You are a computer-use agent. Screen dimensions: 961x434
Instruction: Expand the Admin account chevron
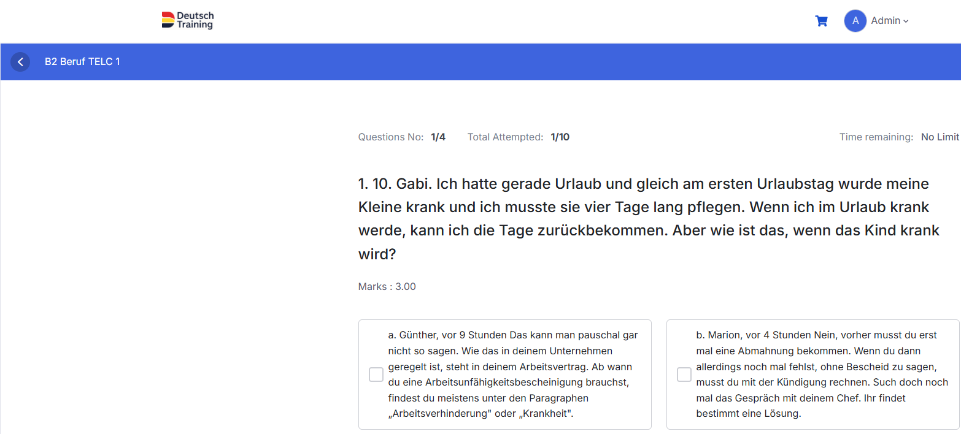click(x=906, y=21)
